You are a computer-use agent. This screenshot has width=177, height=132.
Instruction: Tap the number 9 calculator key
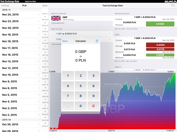pos(93,96)
